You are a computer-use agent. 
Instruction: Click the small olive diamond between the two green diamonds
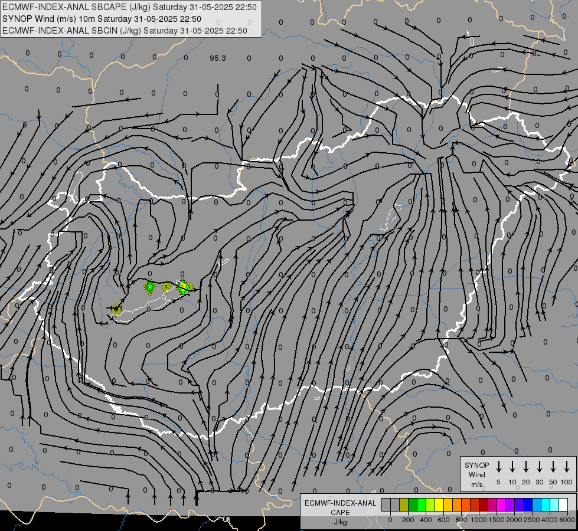point(166,286)
